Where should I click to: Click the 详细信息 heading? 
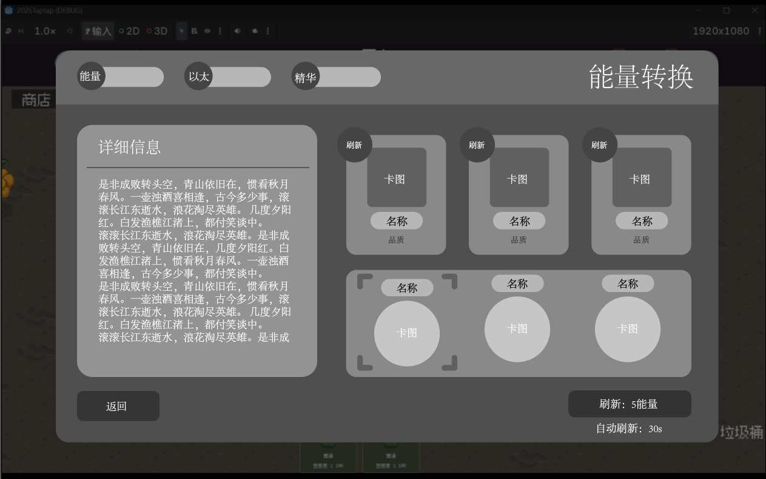tap(130, 147)
